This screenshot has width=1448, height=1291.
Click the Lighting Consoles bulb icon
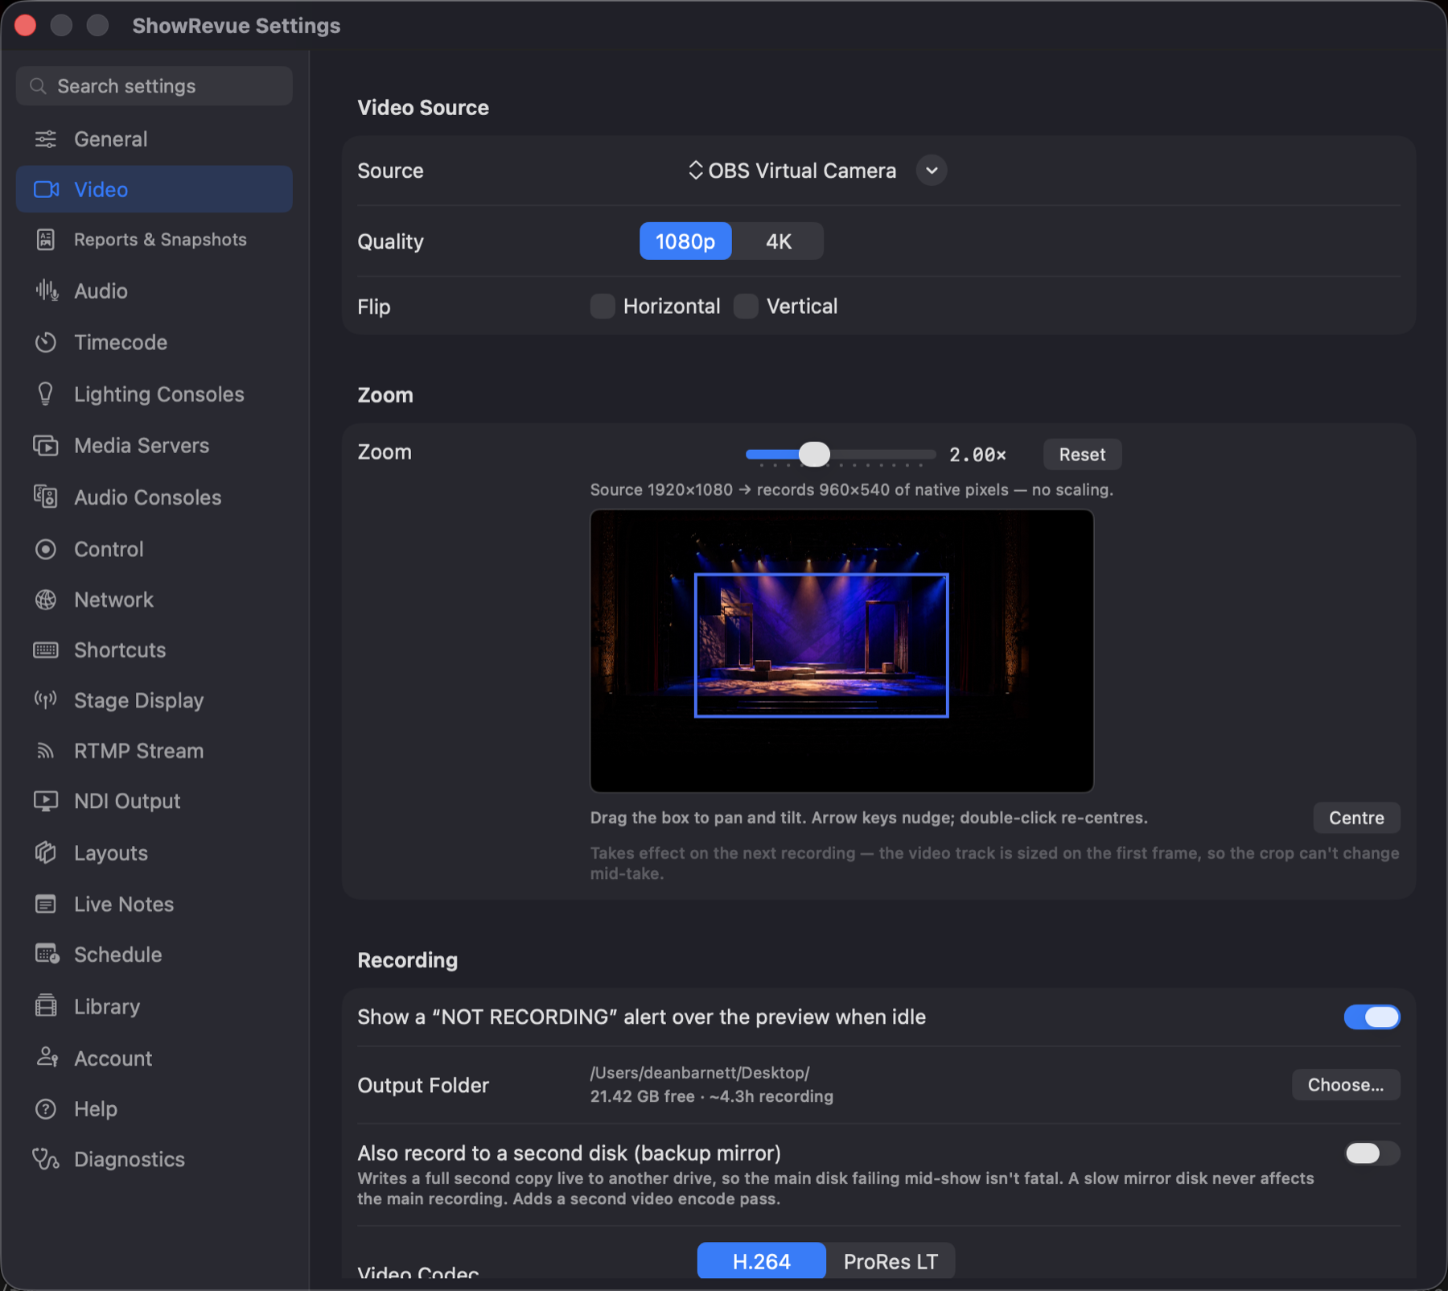click(46, 394)
